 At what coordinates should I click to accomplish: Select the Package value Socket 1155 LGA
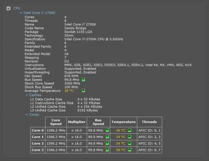click(x=78, y=32)
